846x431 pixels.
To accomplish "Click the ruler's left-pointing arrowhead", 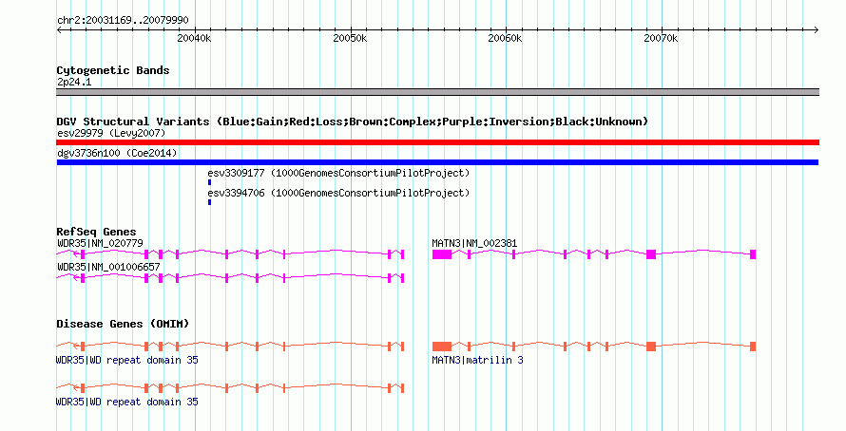I will [x=59, y=30].
